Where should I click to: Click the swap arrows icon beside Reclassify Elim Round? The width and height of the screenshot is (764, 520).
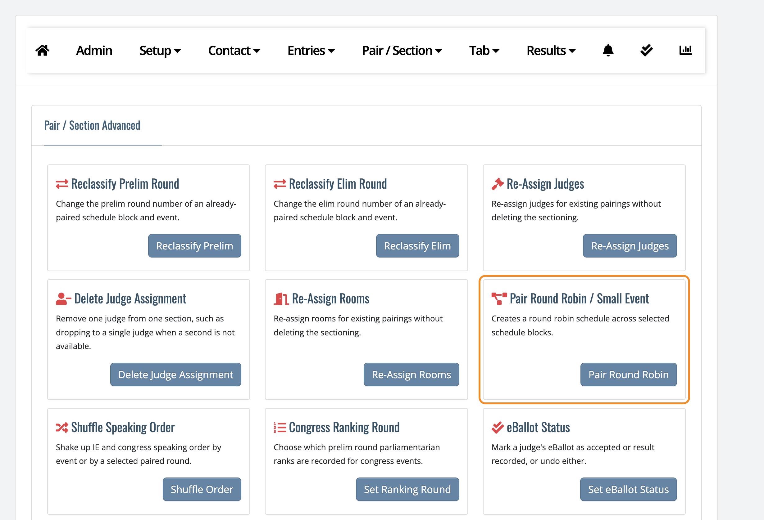pos(280,184)
